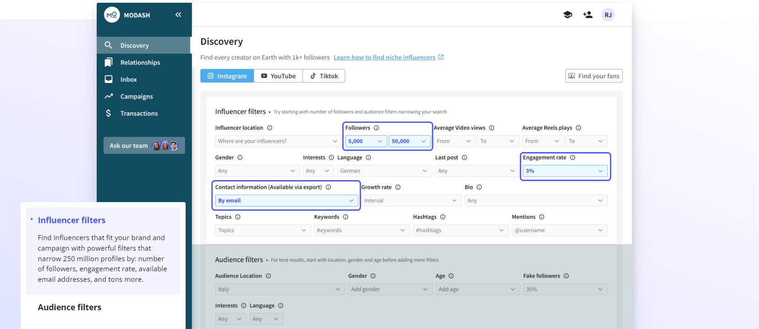Open Average Reels plays To dropdown
This screenshot has width=759, height=329.
[587, 141]
